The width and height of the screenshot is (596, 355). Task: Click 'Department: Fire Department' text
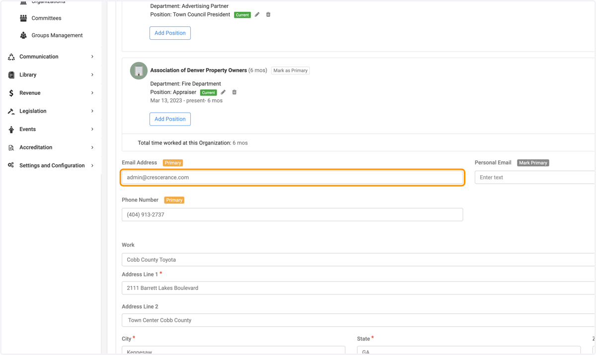pos(186,84)
